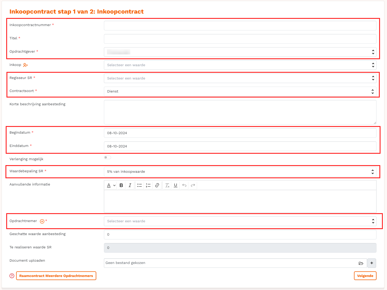
Task: Open the Opdrachtgever dropdown
Action: click(x=240, y=52)
